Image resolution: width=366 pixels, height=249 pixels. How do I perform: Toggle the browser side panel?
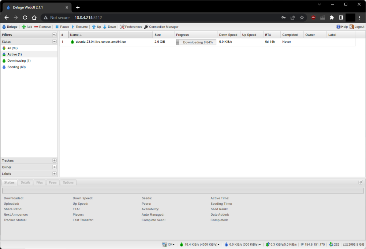(341, 18)
